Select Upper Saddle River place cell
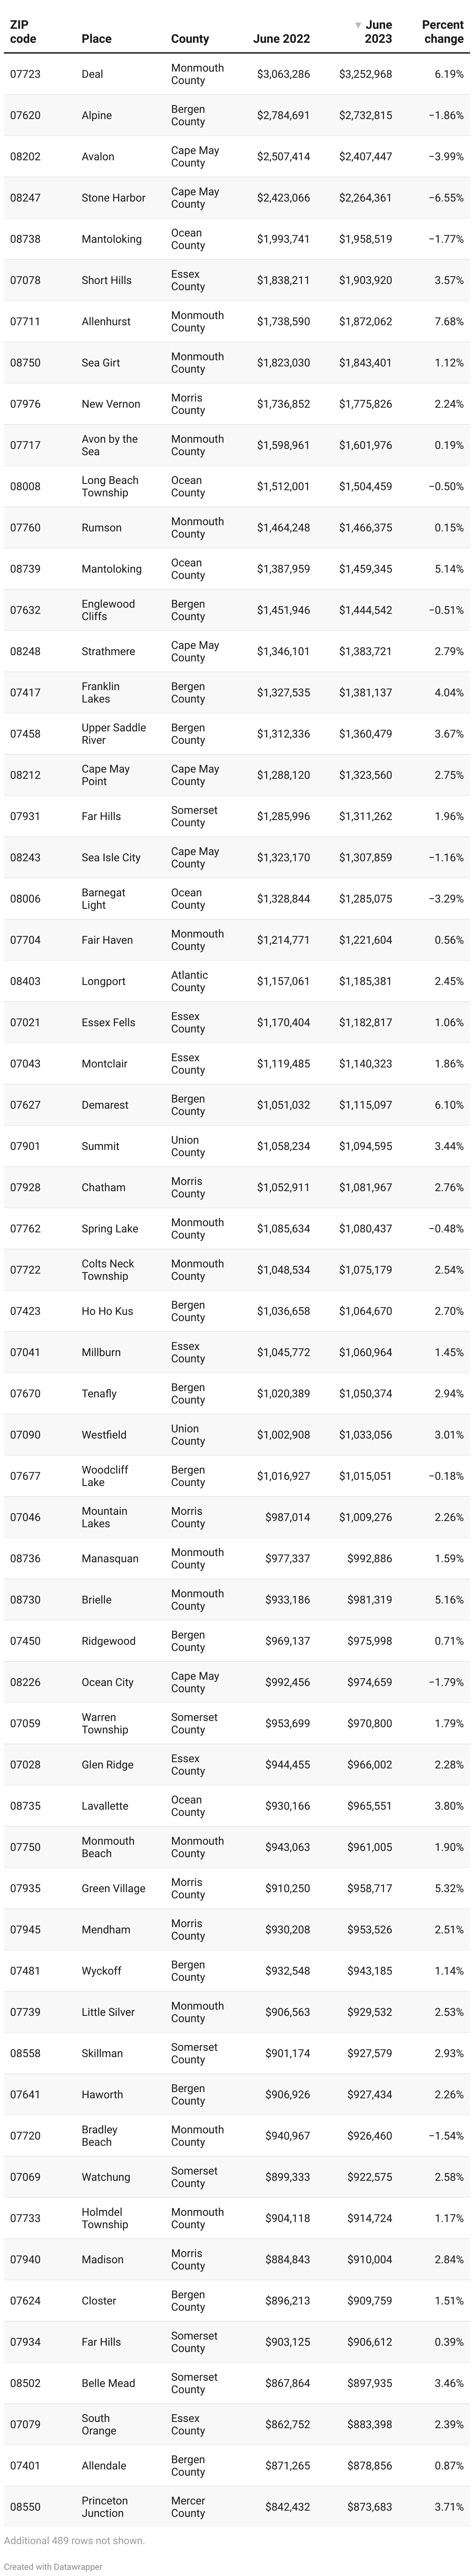 (114, 734)
